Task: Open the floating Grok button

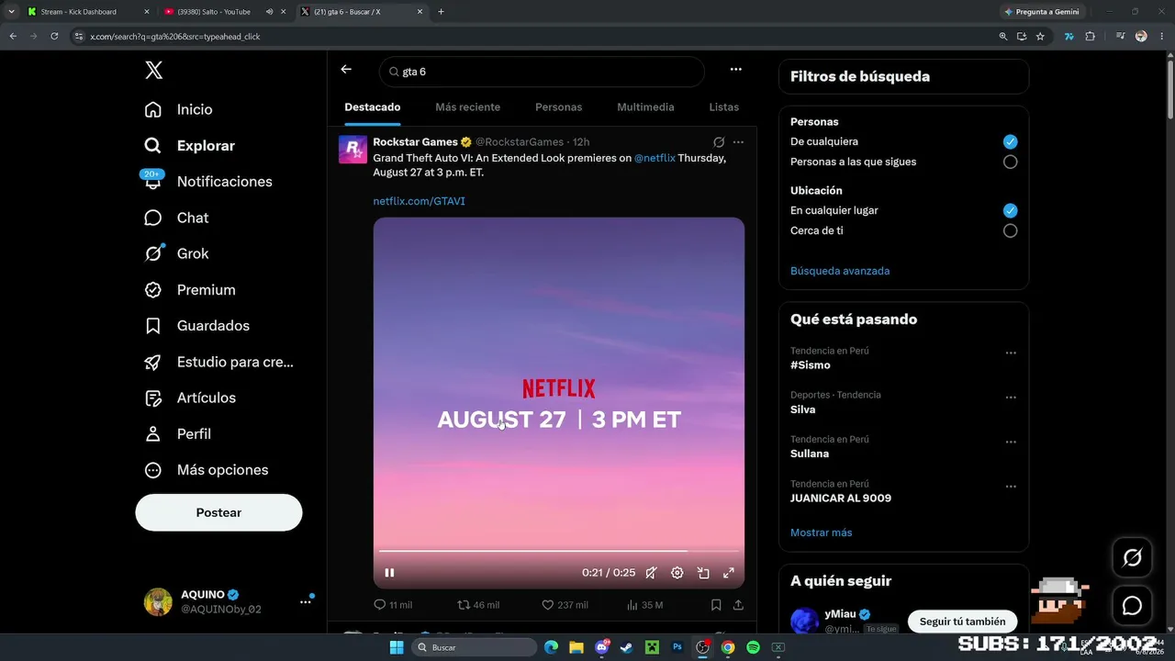Action: (x=1132, y=557)
